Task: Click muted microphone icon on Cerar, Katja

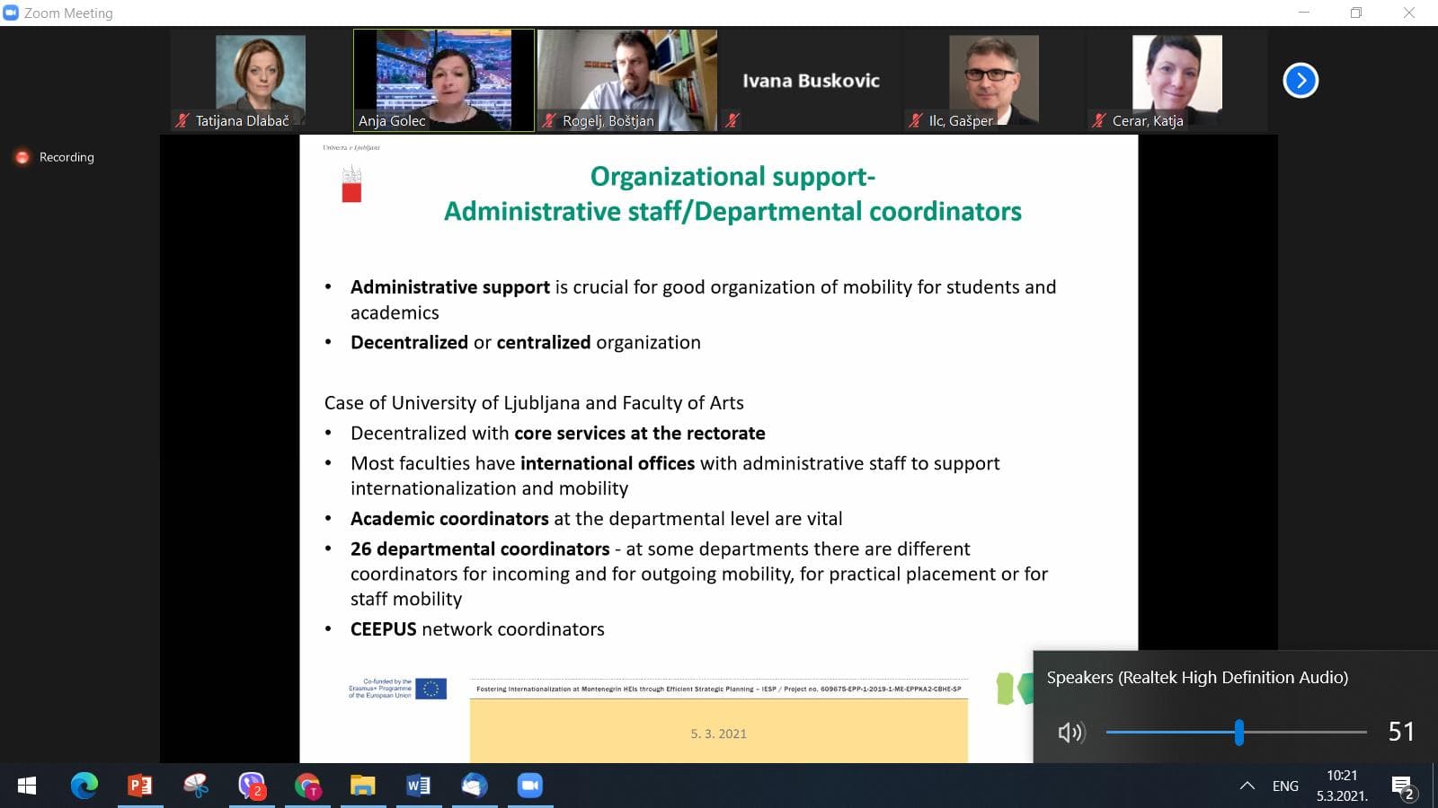Action: click(x=1099, y=120)
